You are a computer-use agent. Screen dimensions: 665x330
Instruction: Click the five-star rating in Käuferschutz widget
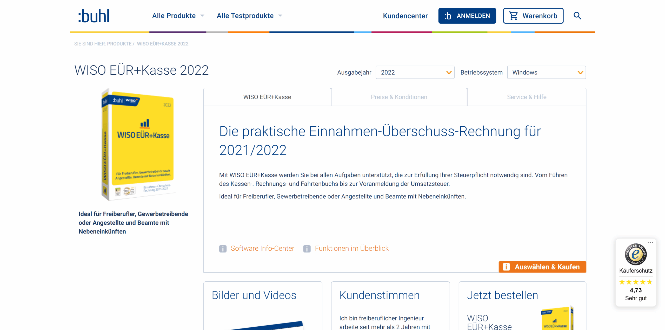point(635,282)
